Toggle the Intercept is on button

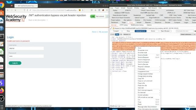(141, 31)
